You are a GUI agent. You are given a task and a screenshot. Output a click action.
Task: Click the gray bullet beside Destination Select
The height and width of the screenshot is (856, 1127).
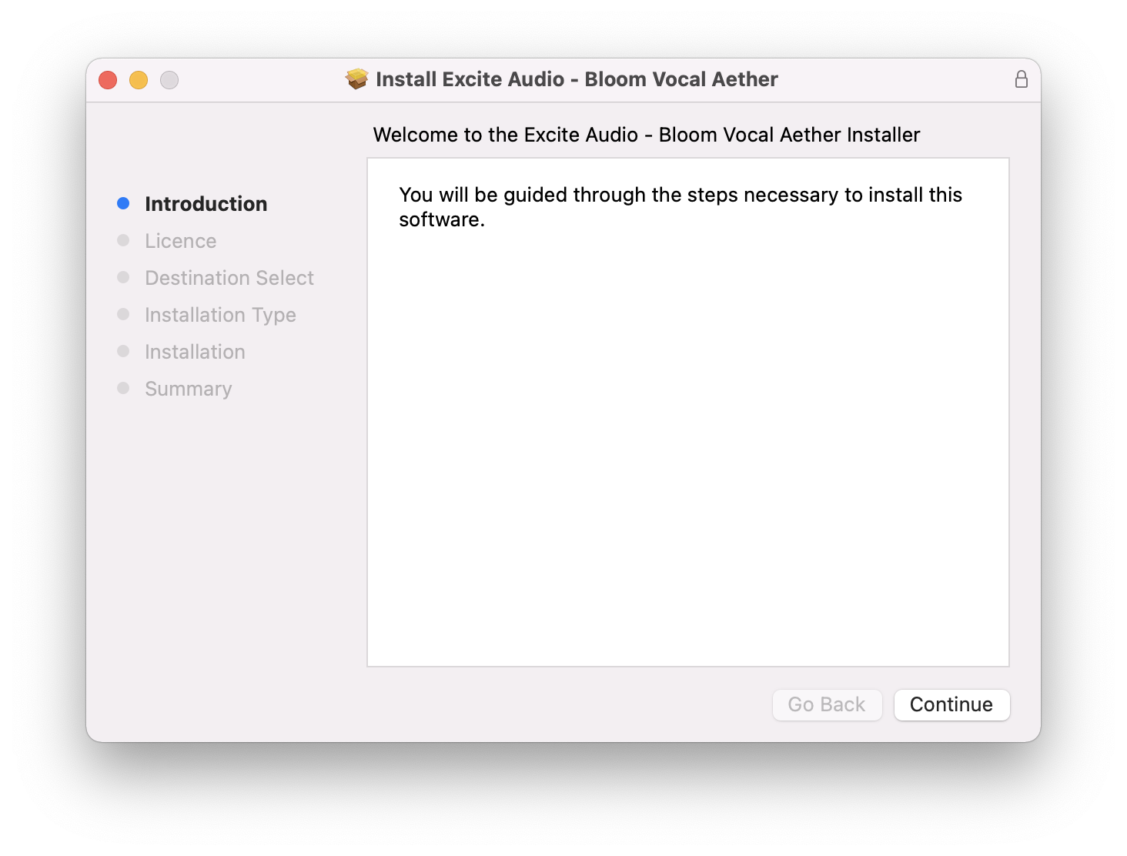pyautogui.click(x=123, y=277)
